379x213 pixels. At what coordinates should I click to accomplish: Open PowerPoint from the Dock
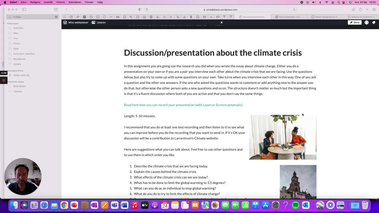(x=74, y=205)
